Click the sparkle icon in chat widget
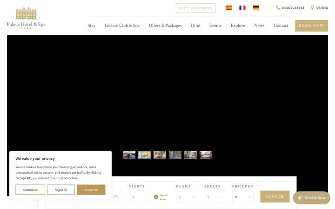335x209 pixels. pyautogui.click(x=300, y=197)
